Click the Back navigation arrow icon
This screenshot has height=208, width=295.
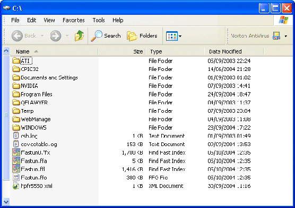point(17,35)
